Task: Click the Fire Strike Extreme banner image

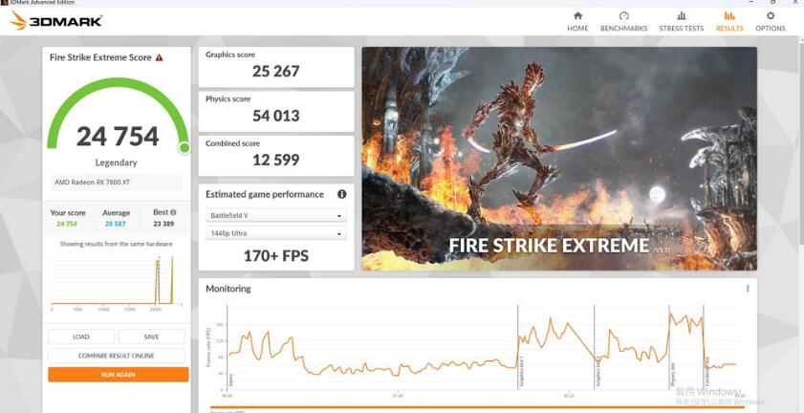Action: (558, 159)
